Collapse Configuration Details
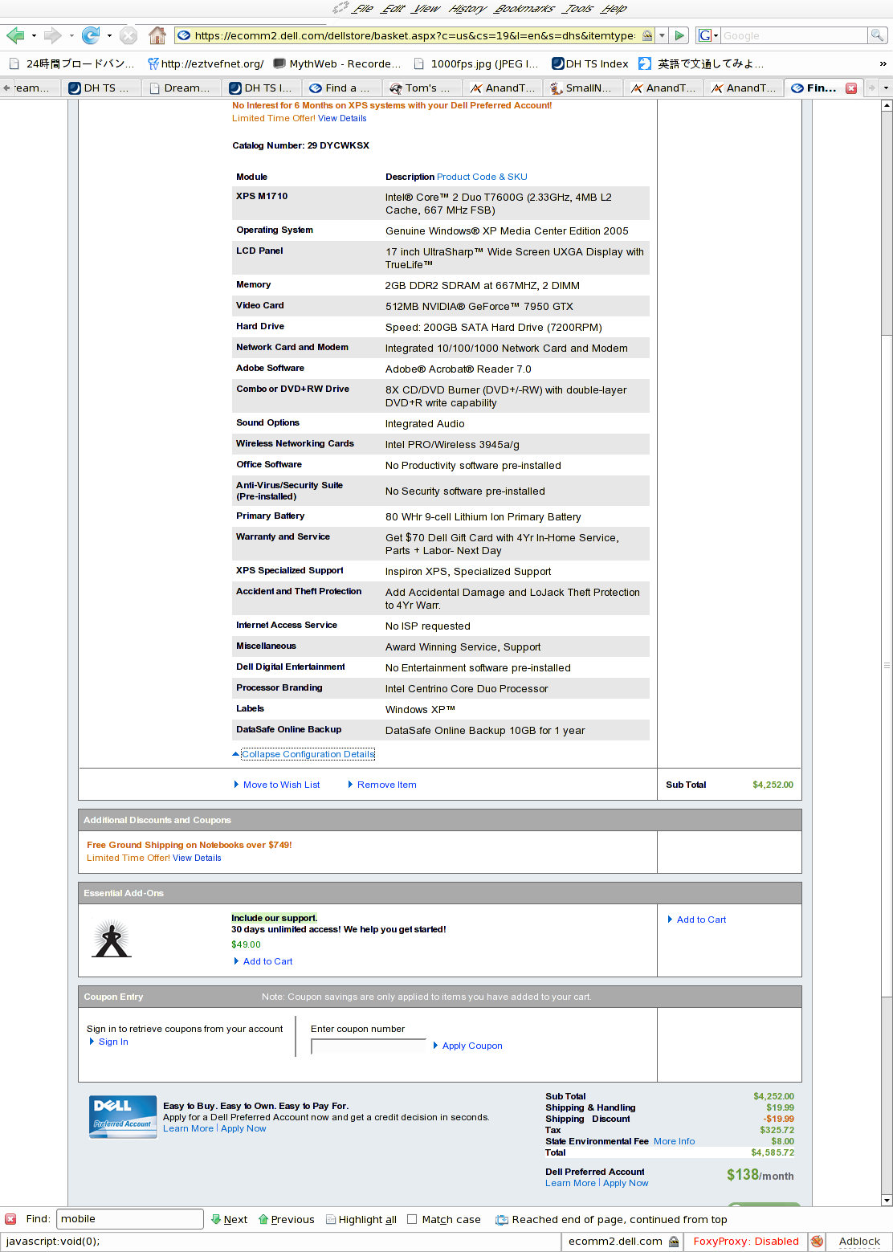The image size is (893, 1252). pos(308,754)
